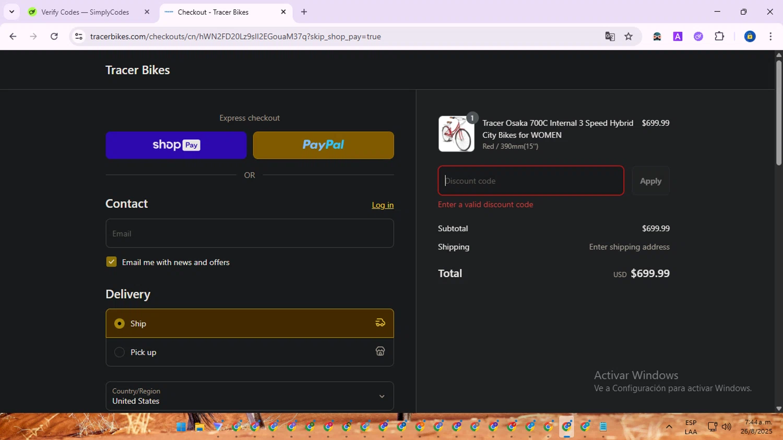Viewport: 783px width, 440px height.
Task: Reload the checkout page
Action: (54, 37)
